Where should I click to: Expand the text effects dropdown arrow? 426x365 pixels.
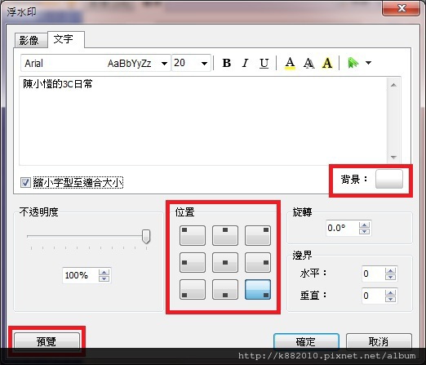click(x=368, y=63)
